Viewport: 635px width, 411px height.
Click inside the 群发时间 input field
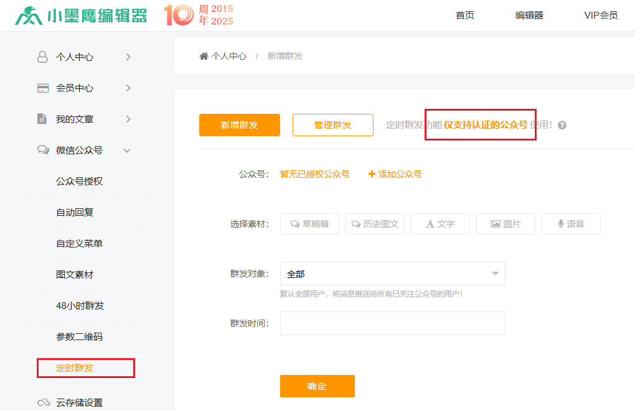click(392, 323)
